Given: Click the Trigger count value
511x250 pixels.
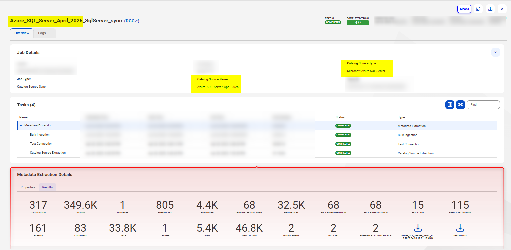Looking at the screenshot, I should click(165, 228).
